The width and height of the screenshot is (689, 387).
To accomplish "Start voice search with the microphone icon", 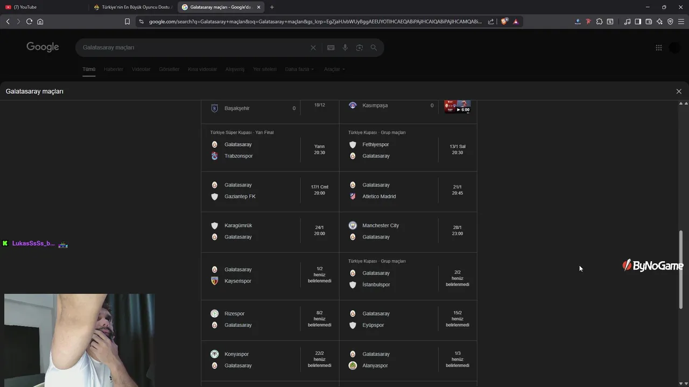I will click(x=345, y=47).
